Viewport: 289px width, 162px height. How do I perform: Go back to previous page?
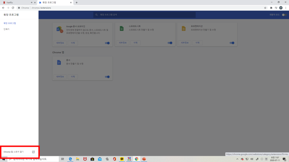[3, 8]
